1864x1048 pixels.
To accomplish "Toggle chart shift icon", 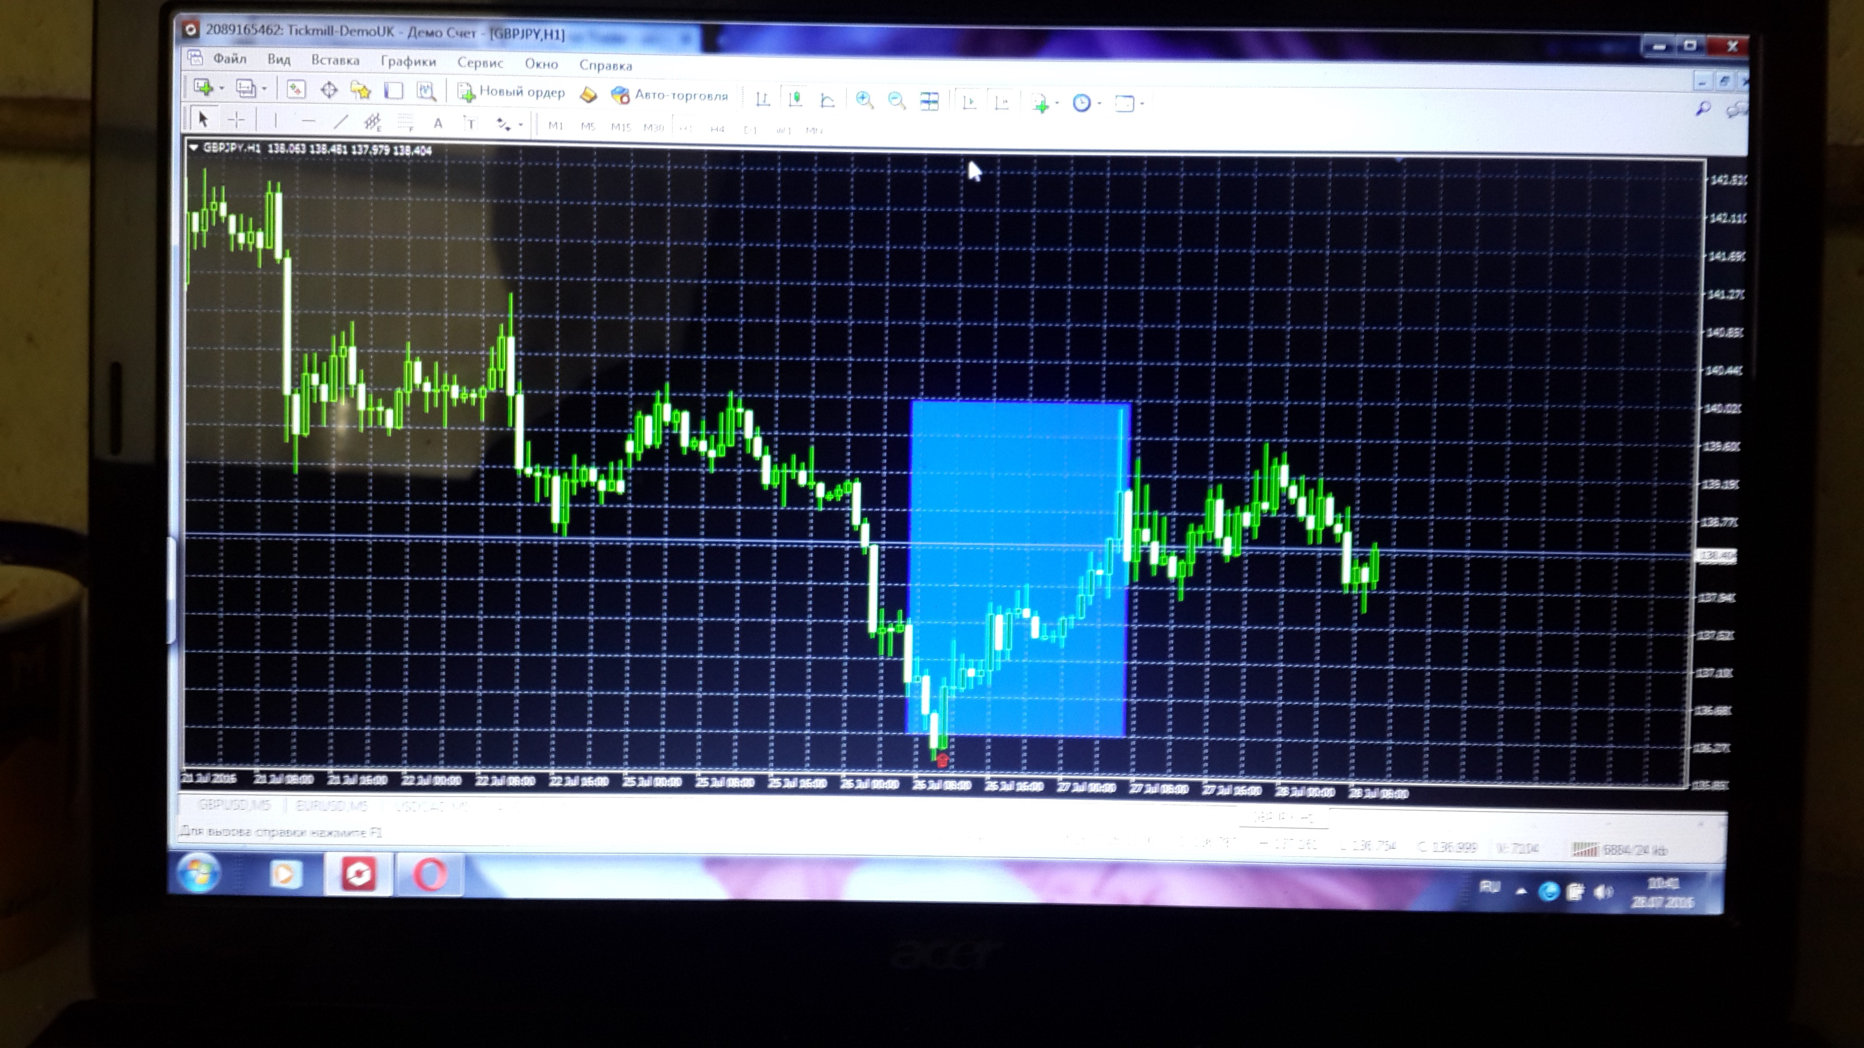I will pyautogui.click(x=1002, y=103).
